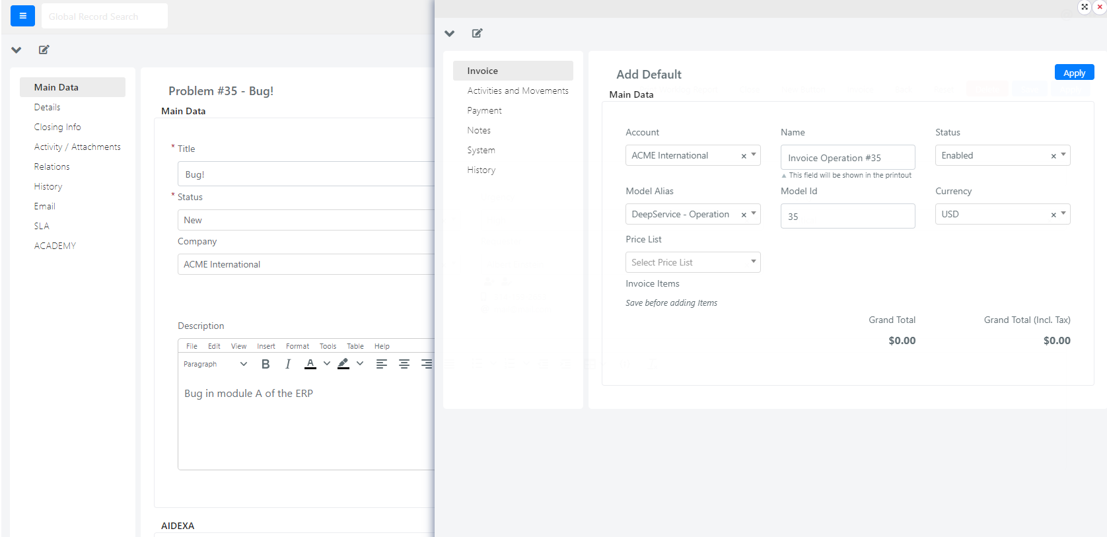Open editor Edit menu
Image resolution: width=1107 pixels, height=537 pixels.
(214, 346)
